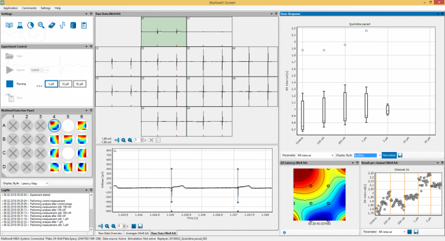Open the Application menu
This screenshot has width=445, height=241.
[x=11, y=8]
